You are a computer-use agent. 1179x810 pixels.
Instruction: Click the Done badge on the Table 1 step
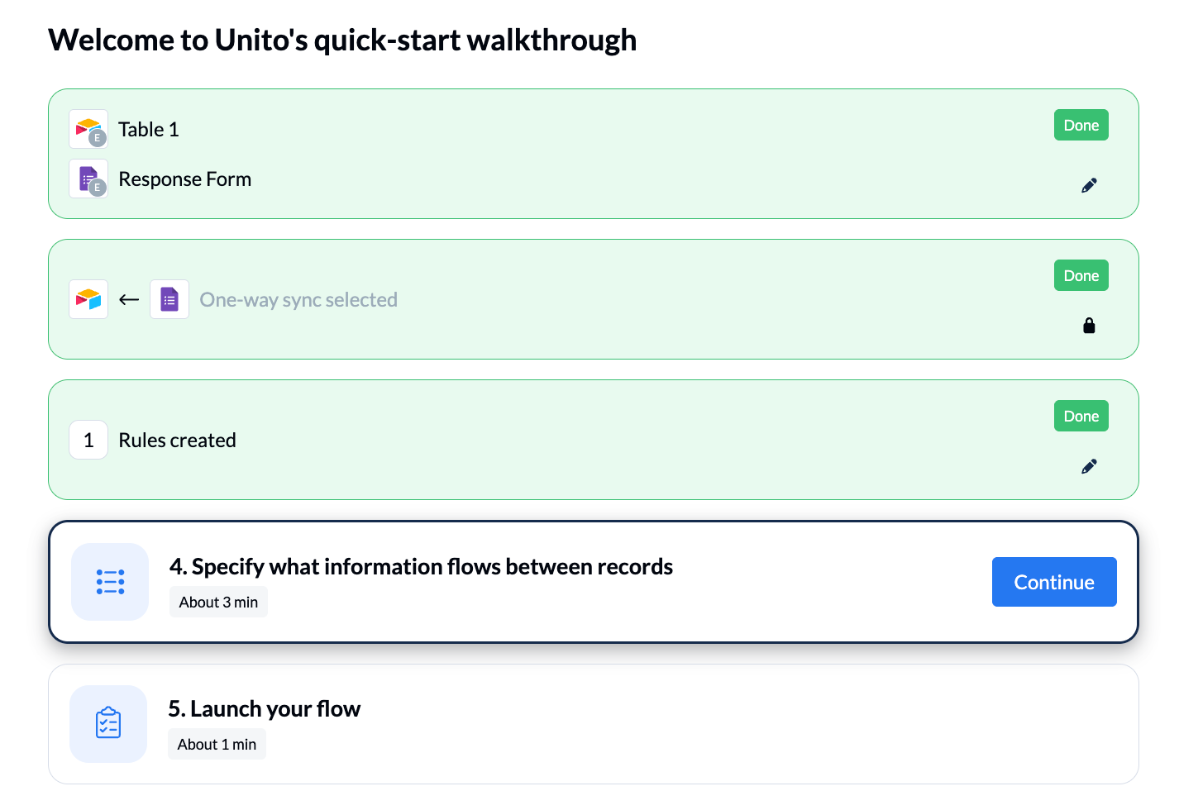(1081, 125)
